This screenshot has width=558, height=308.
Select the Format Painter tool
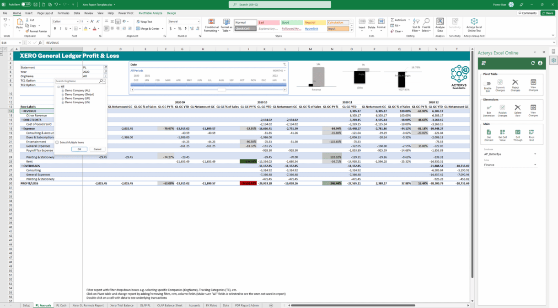point(38,31)
